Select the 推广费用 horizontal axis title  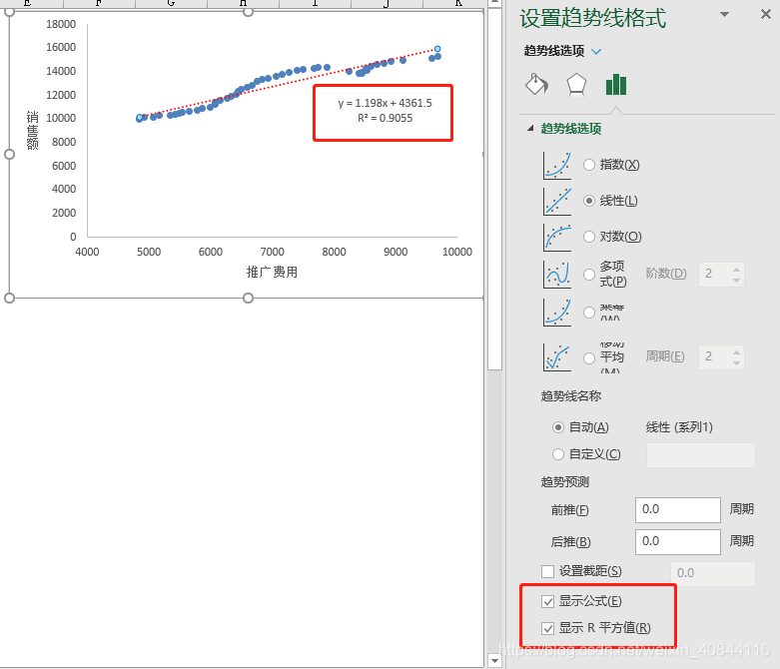(272, 272)
